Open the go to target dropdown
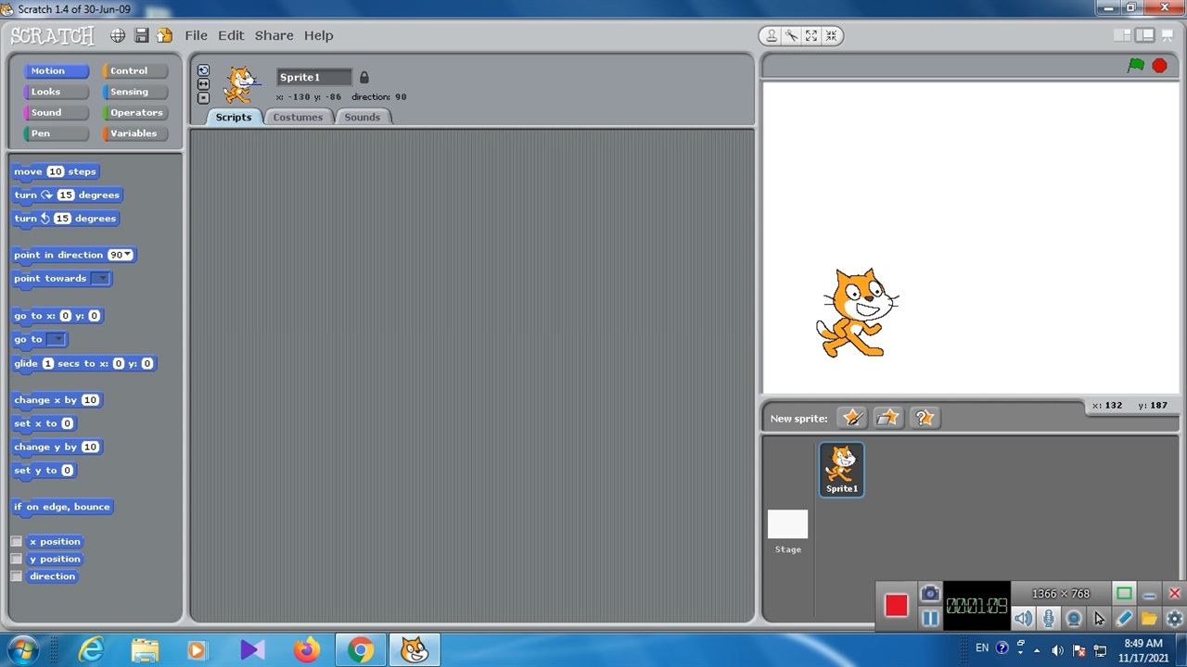This screenshot has width=1187, height=667. click(56, 340)
